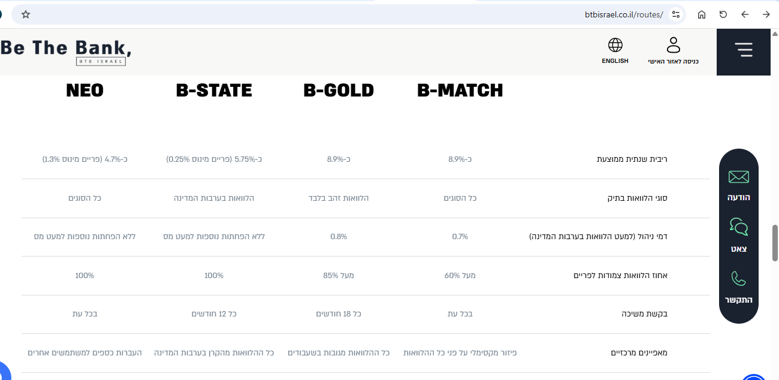Select the B-STATE route heading
The image size is (779, 380).
tap(214, 91)
